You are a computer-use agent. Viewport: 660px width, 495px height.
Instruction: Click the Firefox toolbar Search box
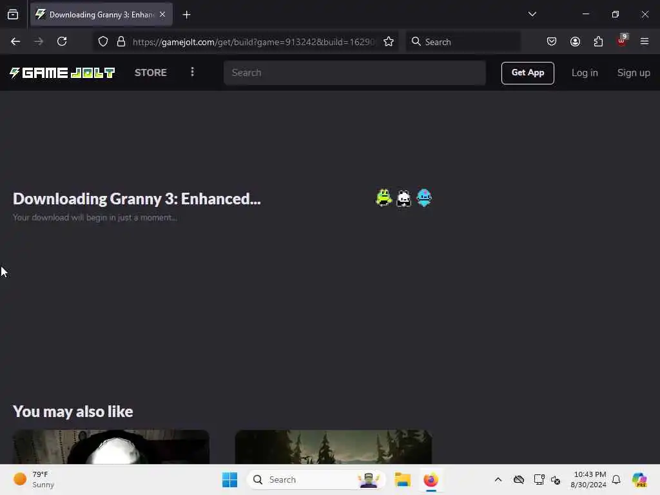[x=463, y=42]
